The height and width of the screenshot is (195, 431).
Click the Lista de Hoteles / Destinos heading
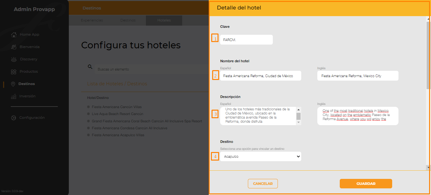tap(117, 84)
